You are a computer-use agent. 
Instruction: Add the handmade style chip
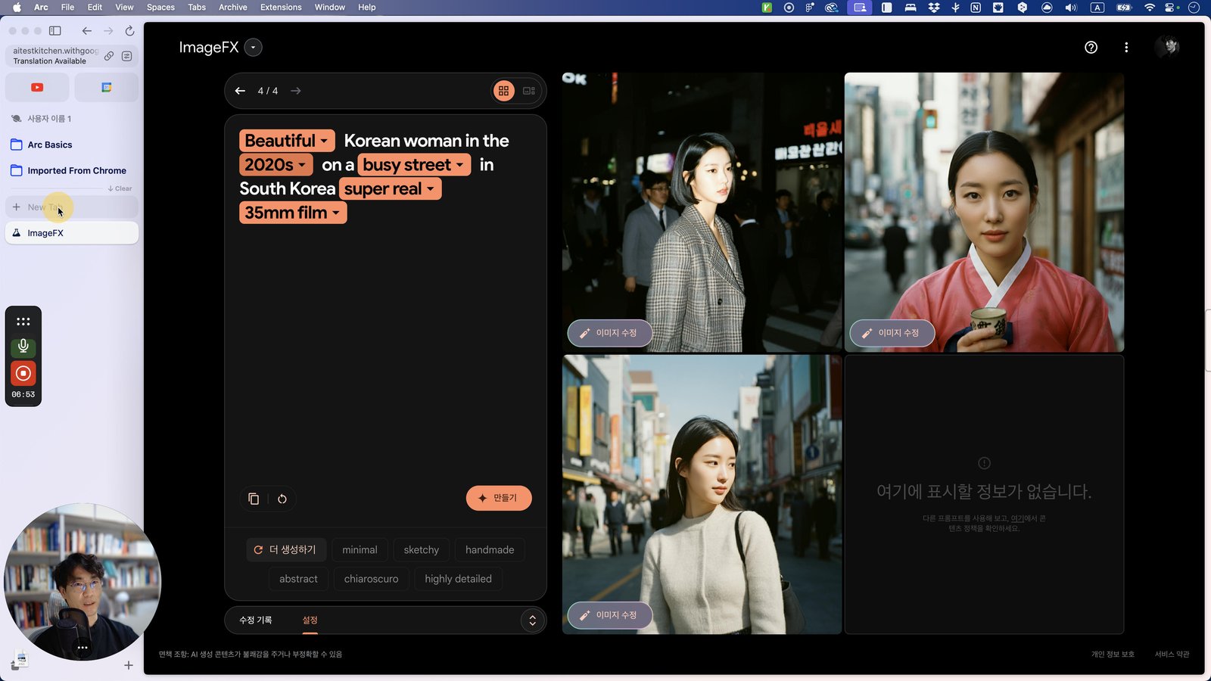490,550
